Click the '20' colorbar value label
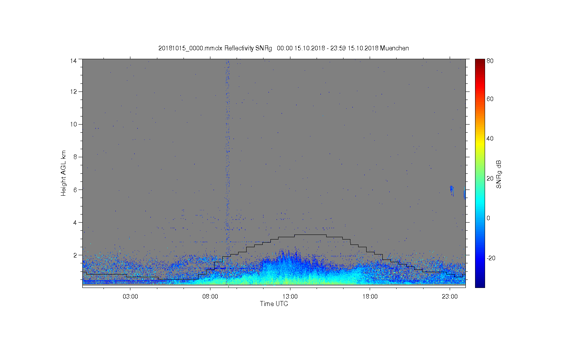 tap(490, 178)
